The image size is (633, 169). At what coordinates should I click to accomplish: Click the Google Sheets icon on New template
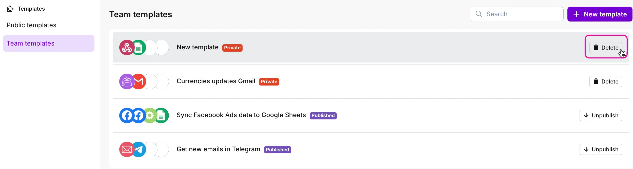pos(139,48)
